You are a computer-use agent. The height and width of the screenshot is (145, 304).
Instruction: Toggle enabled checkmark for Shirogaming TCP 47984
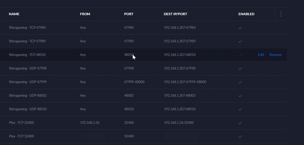tap(240, 28)
